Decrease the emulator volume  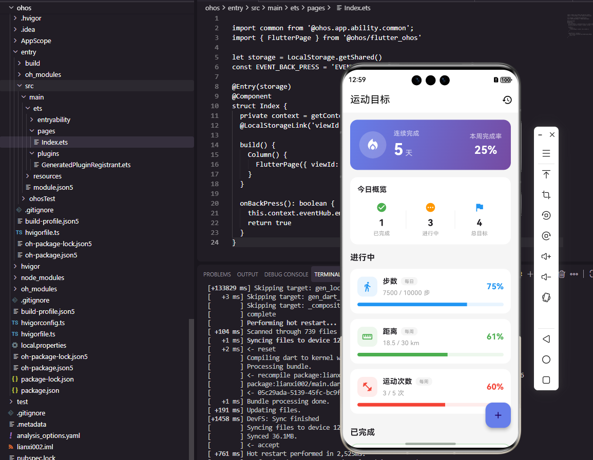546,277
